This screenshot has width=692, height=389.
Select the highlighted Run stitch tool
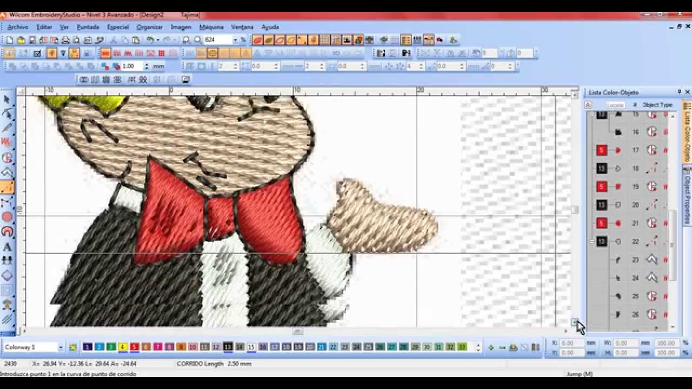[7, 187]
